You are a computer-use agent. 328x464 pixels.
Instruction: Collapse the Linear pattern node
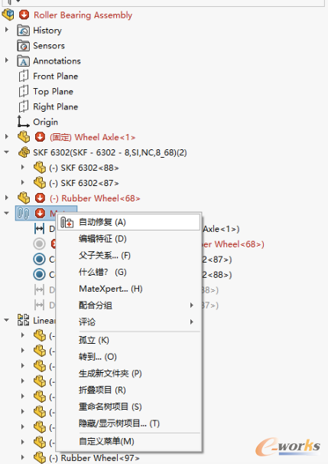tap(7, 320)
